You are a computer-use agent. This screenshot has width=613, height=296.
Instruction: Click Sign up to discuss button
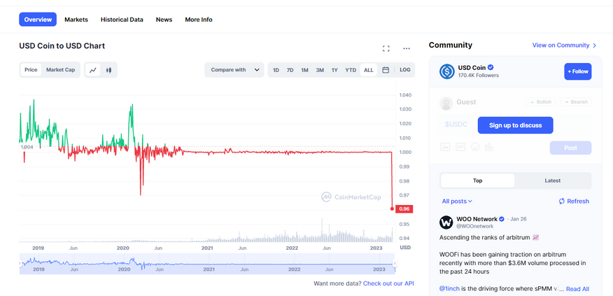click(515, 125)
